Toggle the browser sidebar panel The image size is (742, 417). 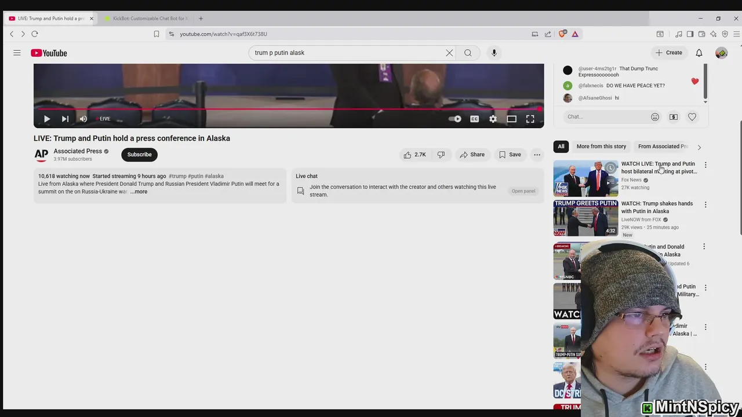click(x=690, y=34)
